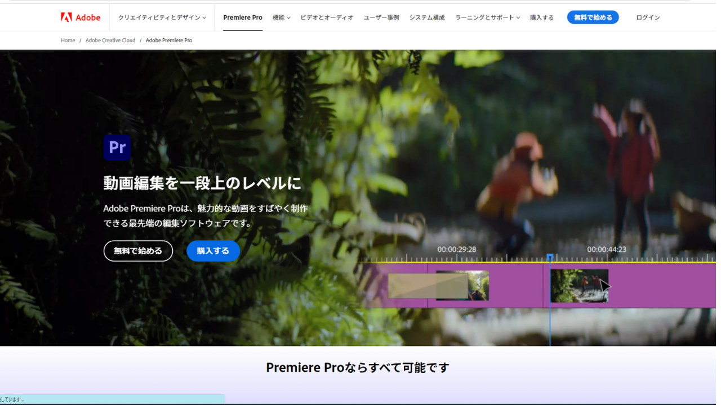Click the outlined 無料で始める hero button
This screenshot has height=405, width=721.
(138, 251)
